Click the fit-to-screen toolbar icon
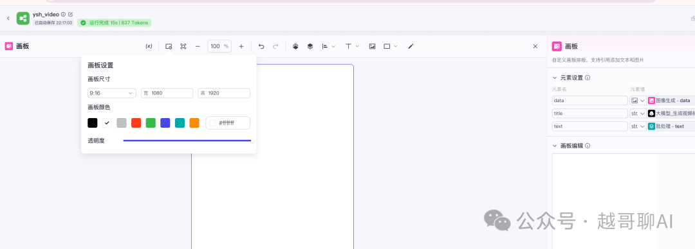This screenshot has height=249, width=695. (183, 46)
